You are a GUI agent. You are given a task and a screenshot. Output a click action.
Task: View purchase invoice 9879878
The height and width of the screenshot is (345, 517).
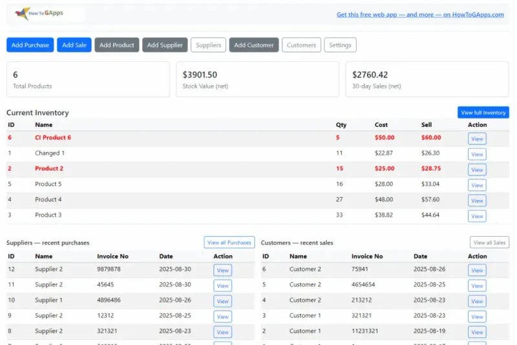click(x=222, y=270)
